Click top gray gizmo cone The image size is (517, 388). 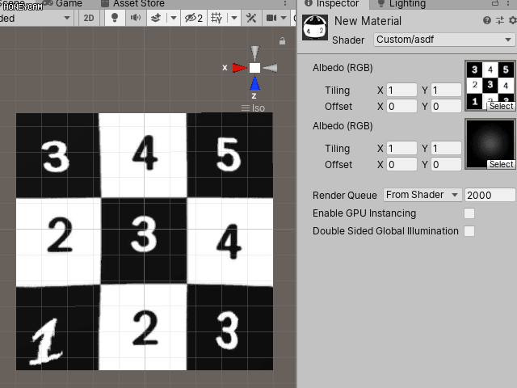click(254, 53)
